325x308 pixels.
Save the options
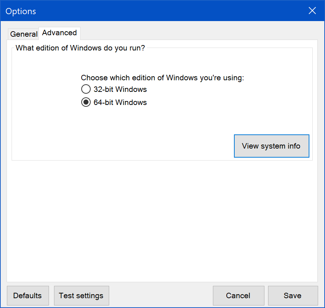pyautogui.click(x=293, y=296)
